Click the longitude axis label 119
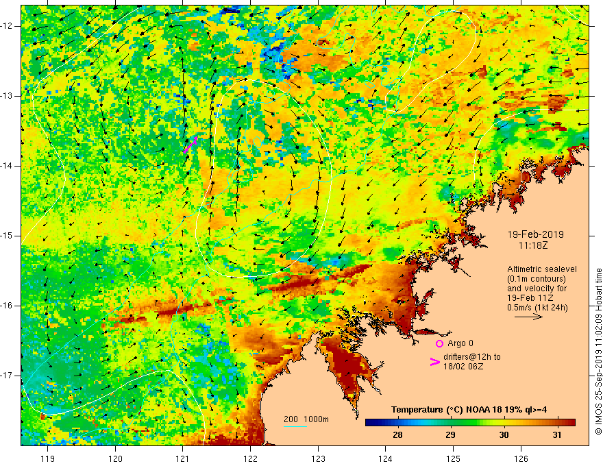Viewport: 603px width, 466px height. [x=48, y=458]
